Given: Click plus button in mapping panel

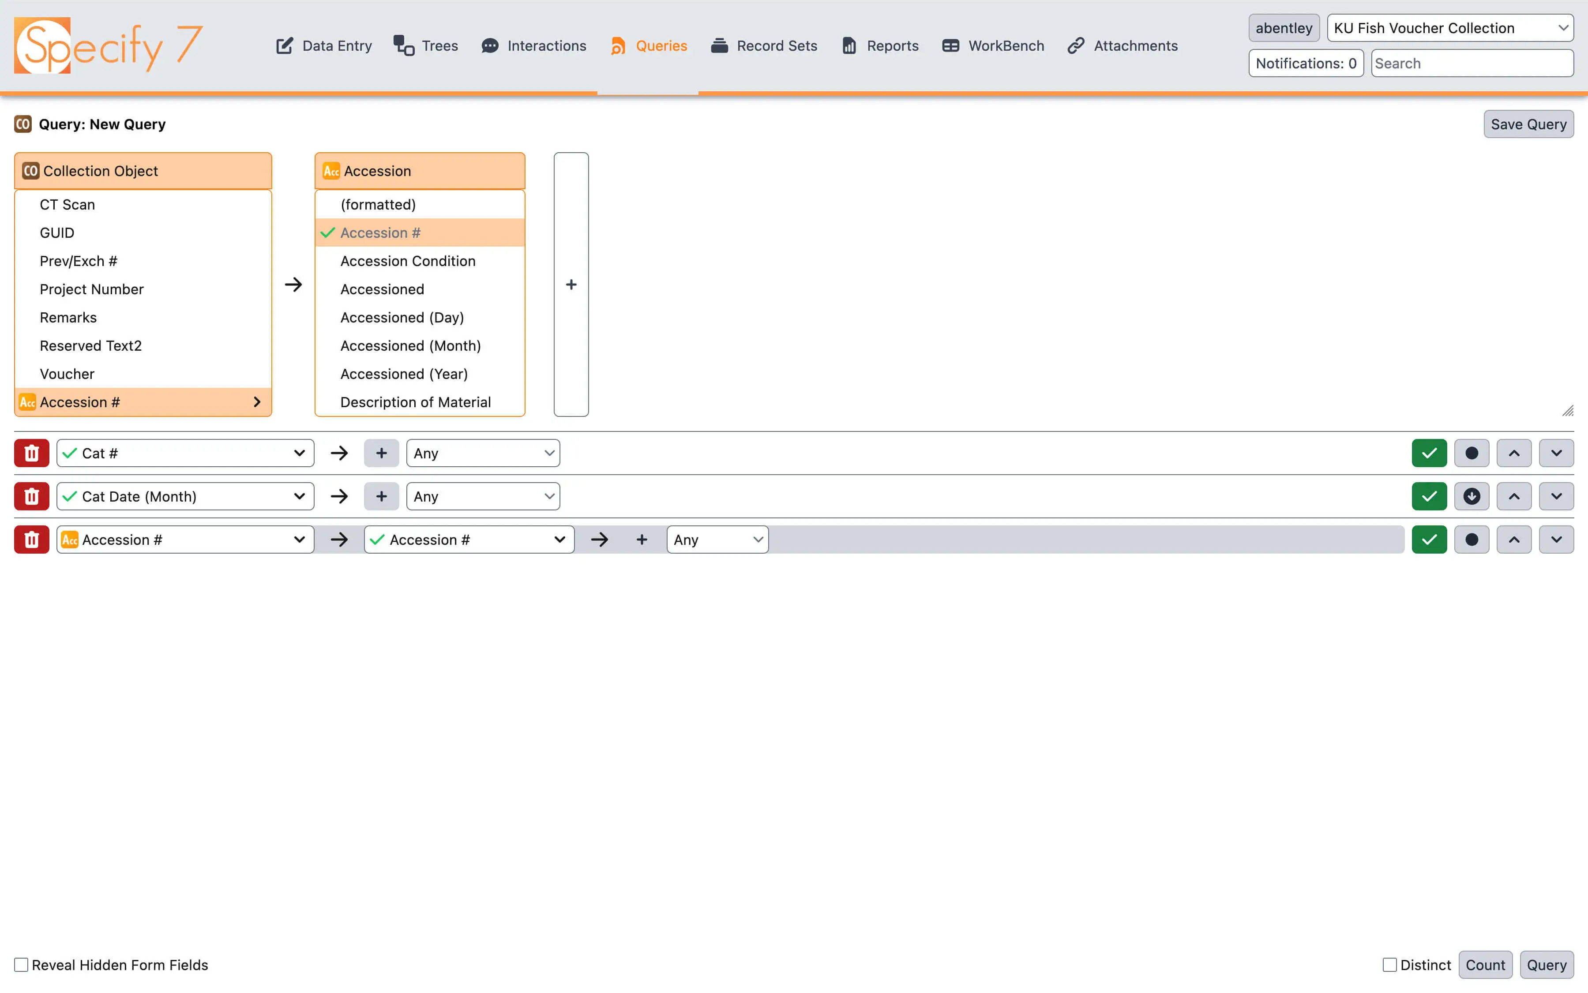Looking at the screenshot, I should click(571, 285).
